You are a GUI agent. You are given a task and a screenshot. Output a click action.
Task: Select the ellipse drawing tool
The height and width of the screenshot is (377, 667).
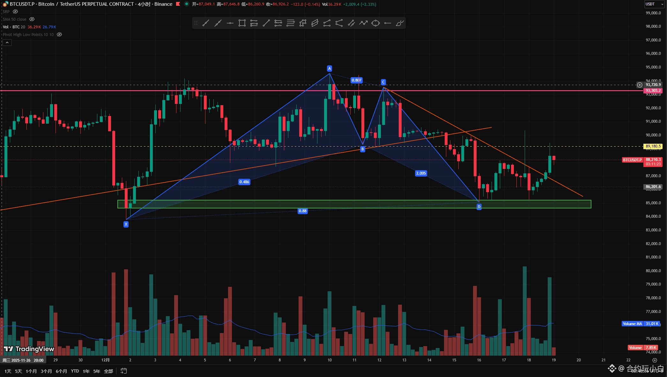(375, 23)
